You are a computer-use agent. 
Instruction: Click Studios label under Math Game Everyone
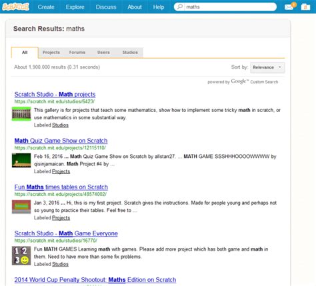click(x=60, y=264)
